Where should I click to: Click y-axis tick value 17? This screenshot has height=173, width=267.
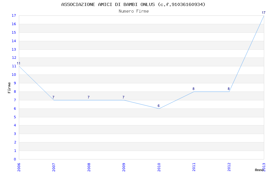tap(14, 16)
